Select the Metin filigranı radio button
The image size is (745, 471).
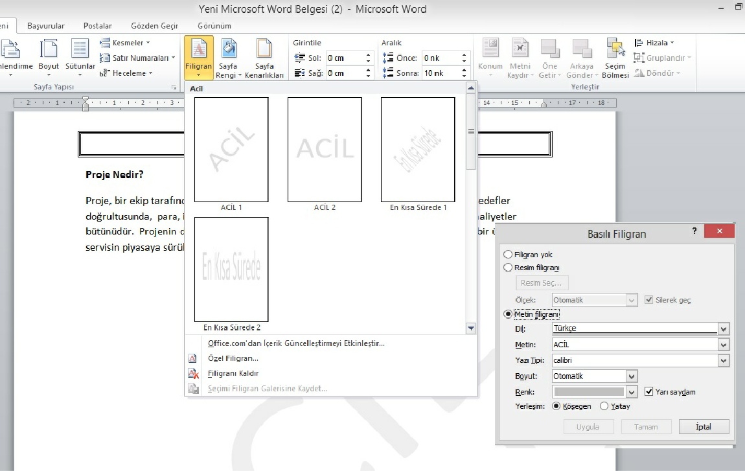click(508, 314)
